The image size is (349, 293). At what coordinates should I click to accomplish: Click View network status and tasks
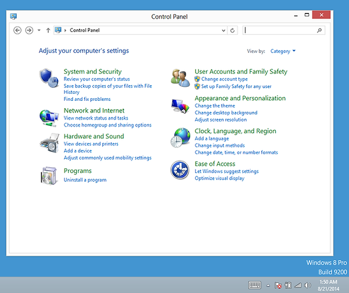coord(96,118)
